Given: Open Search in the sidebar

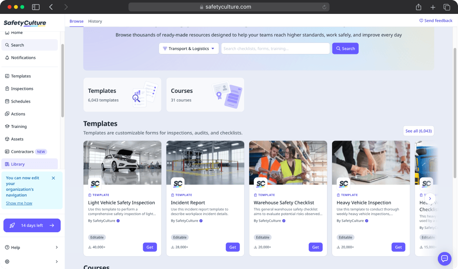Looking at the screenshot, I should [29, 45].
